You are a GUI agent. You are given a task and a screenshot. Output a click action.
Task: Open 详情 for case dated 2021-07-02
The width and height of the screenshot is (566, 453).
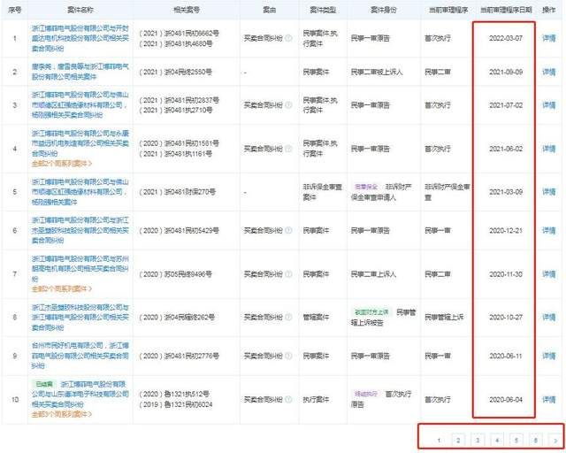[x=549, y=105]
